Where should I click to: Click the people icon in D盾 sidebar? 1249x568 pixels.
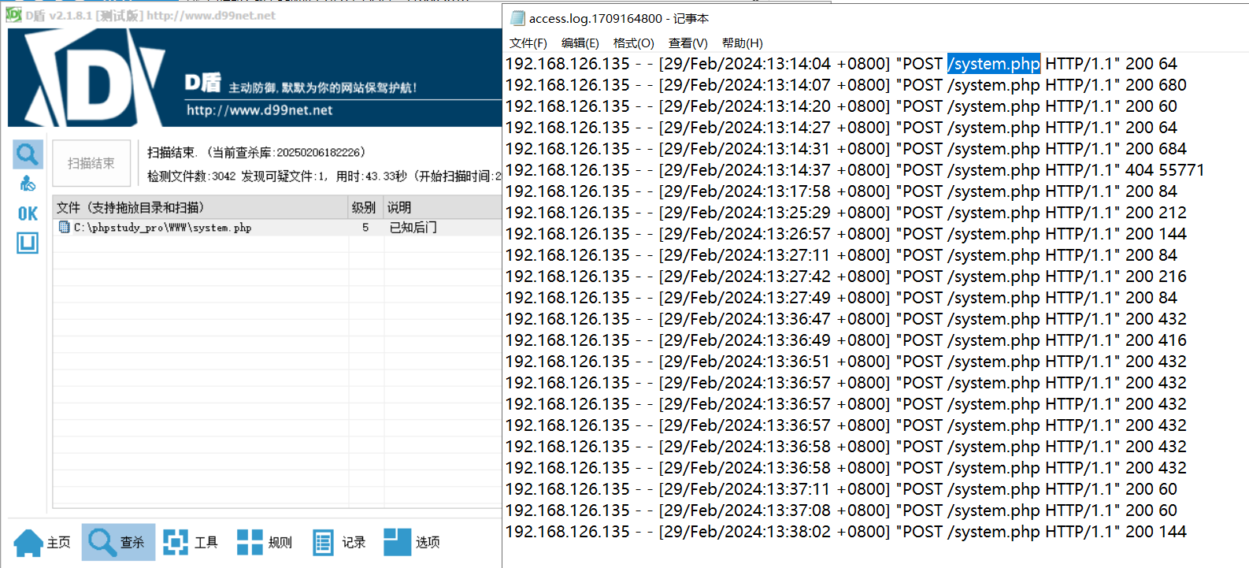pyautogui.click(x=28, y=184)
